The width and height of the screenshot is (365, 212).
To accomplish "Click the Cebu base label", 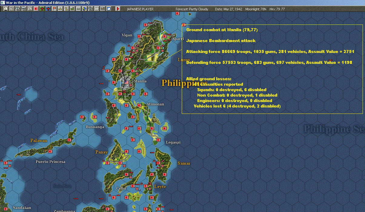I will [121, 188].
